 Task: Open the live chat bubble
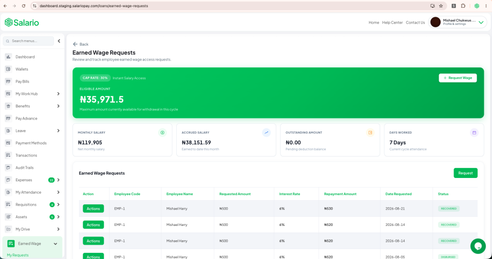click(478, 246)
